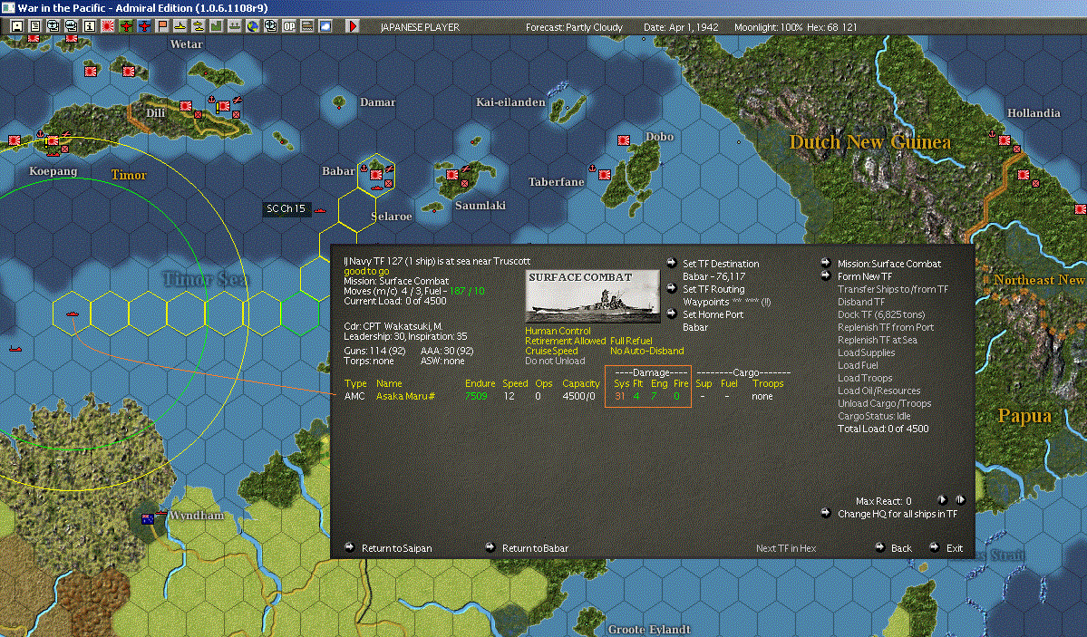Click the Back button

[x=901, y=548]
